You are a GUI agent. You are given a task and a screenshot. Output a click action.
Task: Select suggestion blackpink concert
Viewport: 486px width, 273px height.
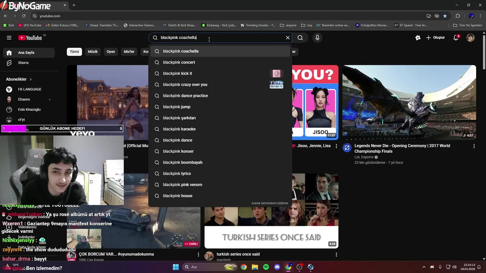(220, 62)
